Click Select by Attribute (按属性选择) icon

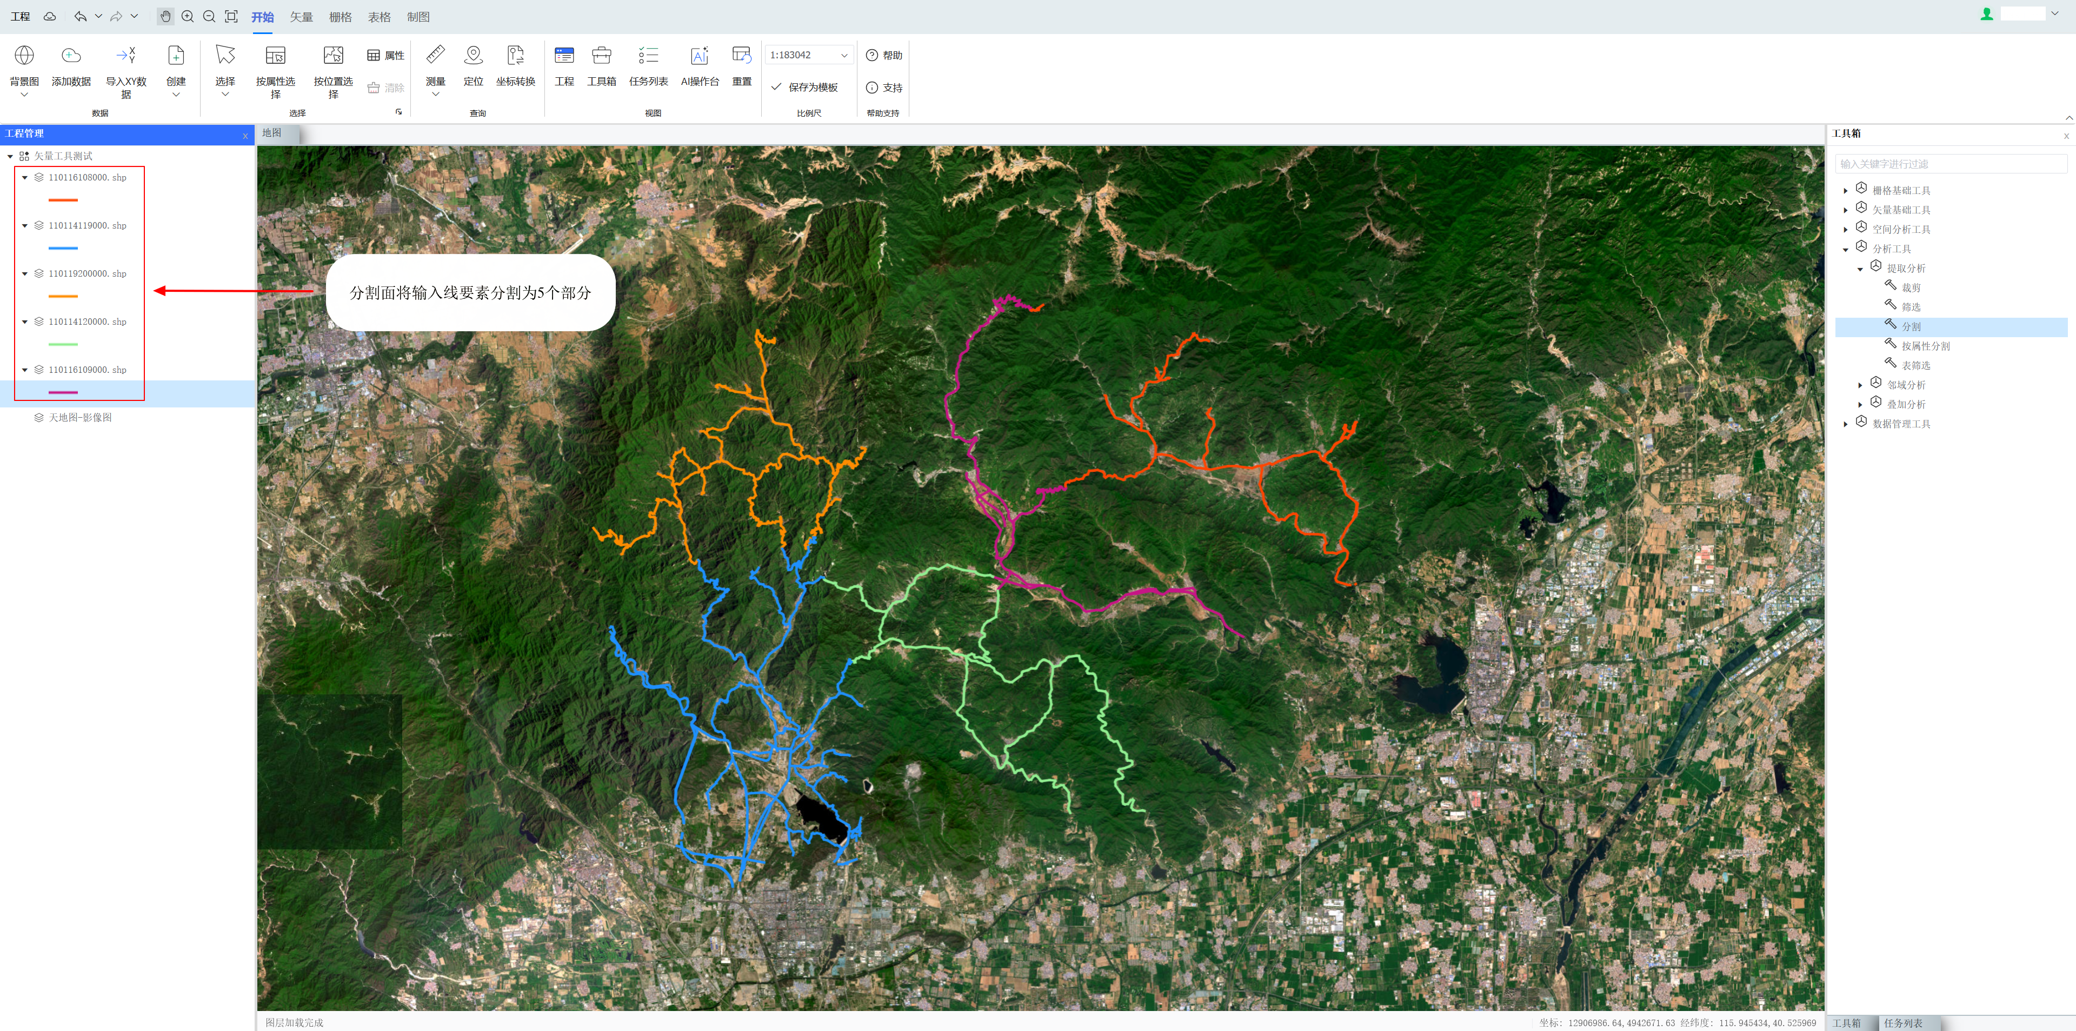(275, 56)
